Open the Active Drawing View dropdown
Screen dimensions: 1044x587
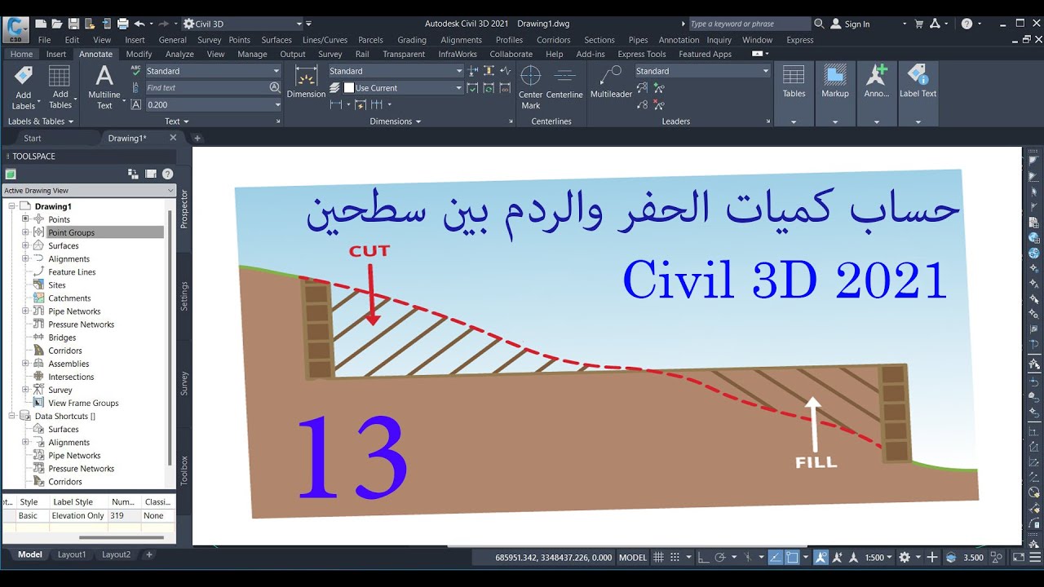89,190
